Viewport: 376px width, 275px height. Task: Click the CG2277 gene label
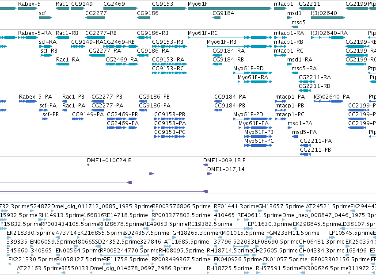(x=96, y=13)
